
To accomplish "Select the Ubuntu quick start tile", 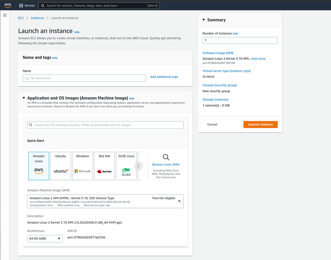I will (61, 166).
